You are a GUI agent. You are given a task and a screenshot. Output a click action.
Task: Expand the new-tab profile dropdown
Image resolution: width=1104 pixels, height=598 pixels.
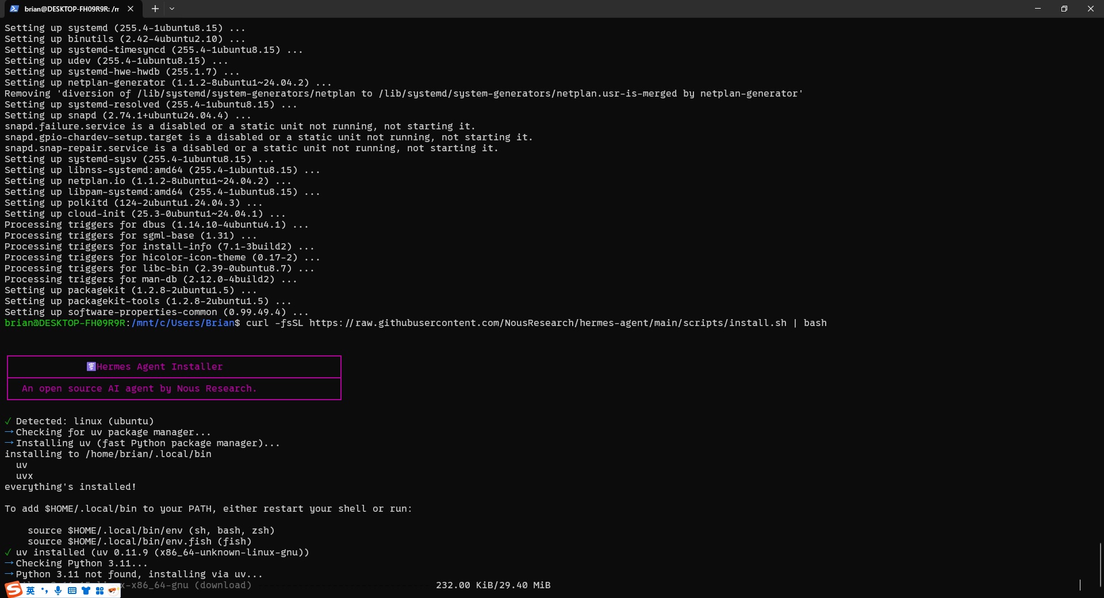tap(172, 9)
